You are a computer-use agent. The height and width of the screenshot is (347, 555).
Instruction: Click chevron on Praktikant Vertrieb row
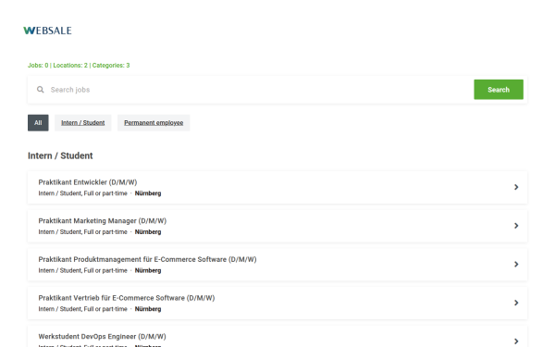[516, 303]
